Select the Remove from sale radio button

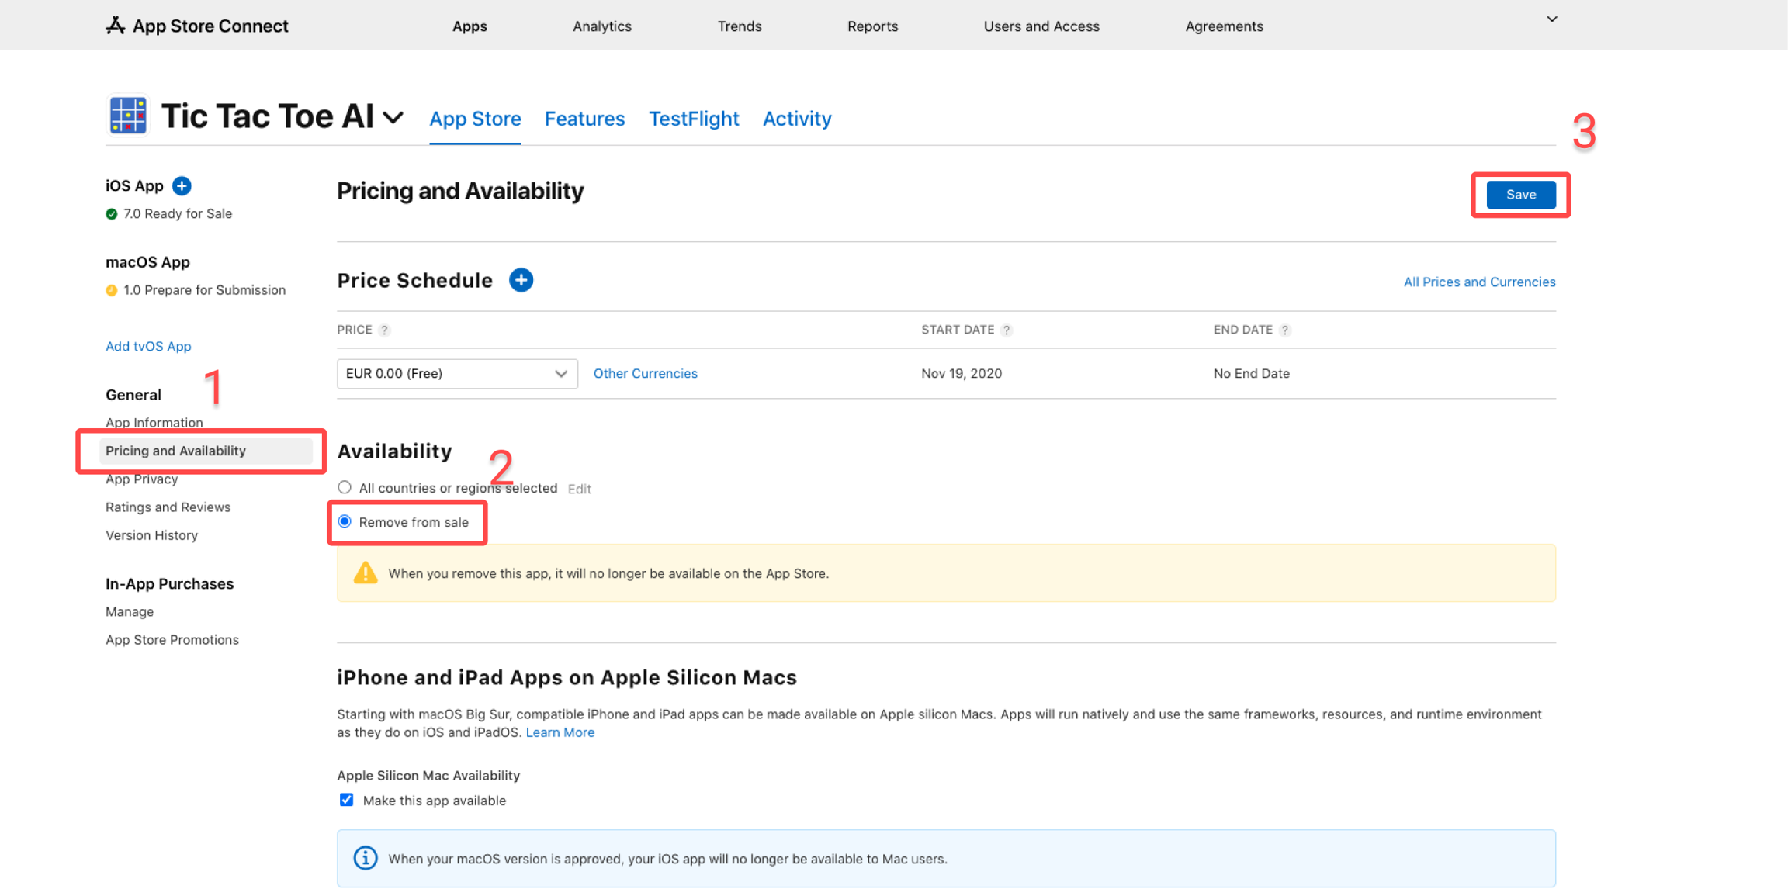coord(345,521)
